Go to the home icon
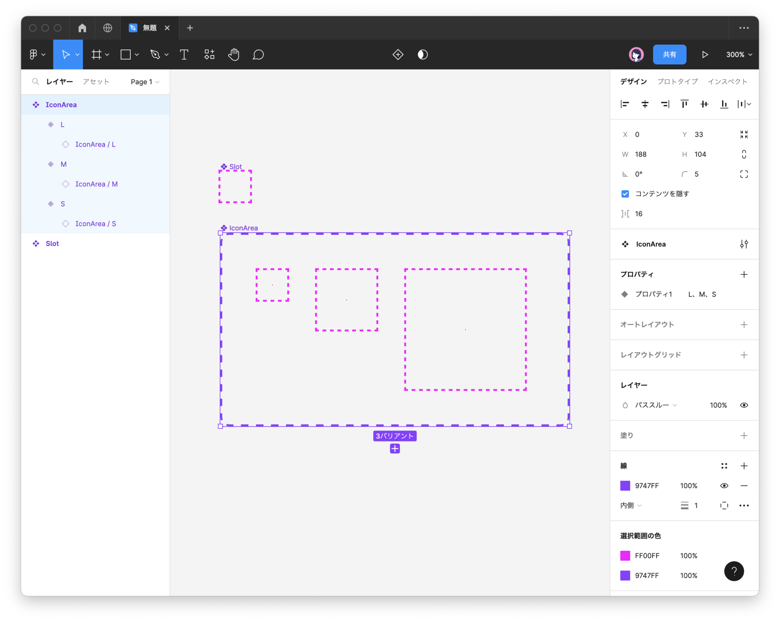780x622 pixels. (82, 28)
